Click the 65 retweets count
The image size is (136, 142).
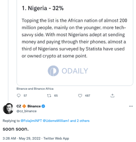(x=56, y=96)
